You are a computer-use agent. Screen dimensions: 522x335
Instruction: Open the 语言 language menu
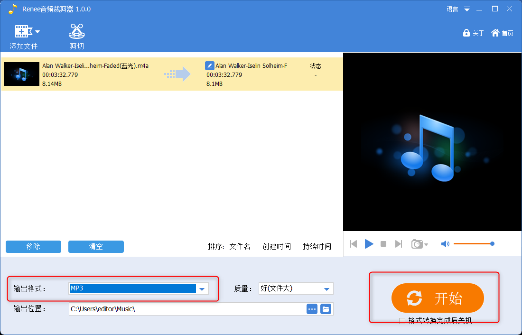click(x=452, y=9)
